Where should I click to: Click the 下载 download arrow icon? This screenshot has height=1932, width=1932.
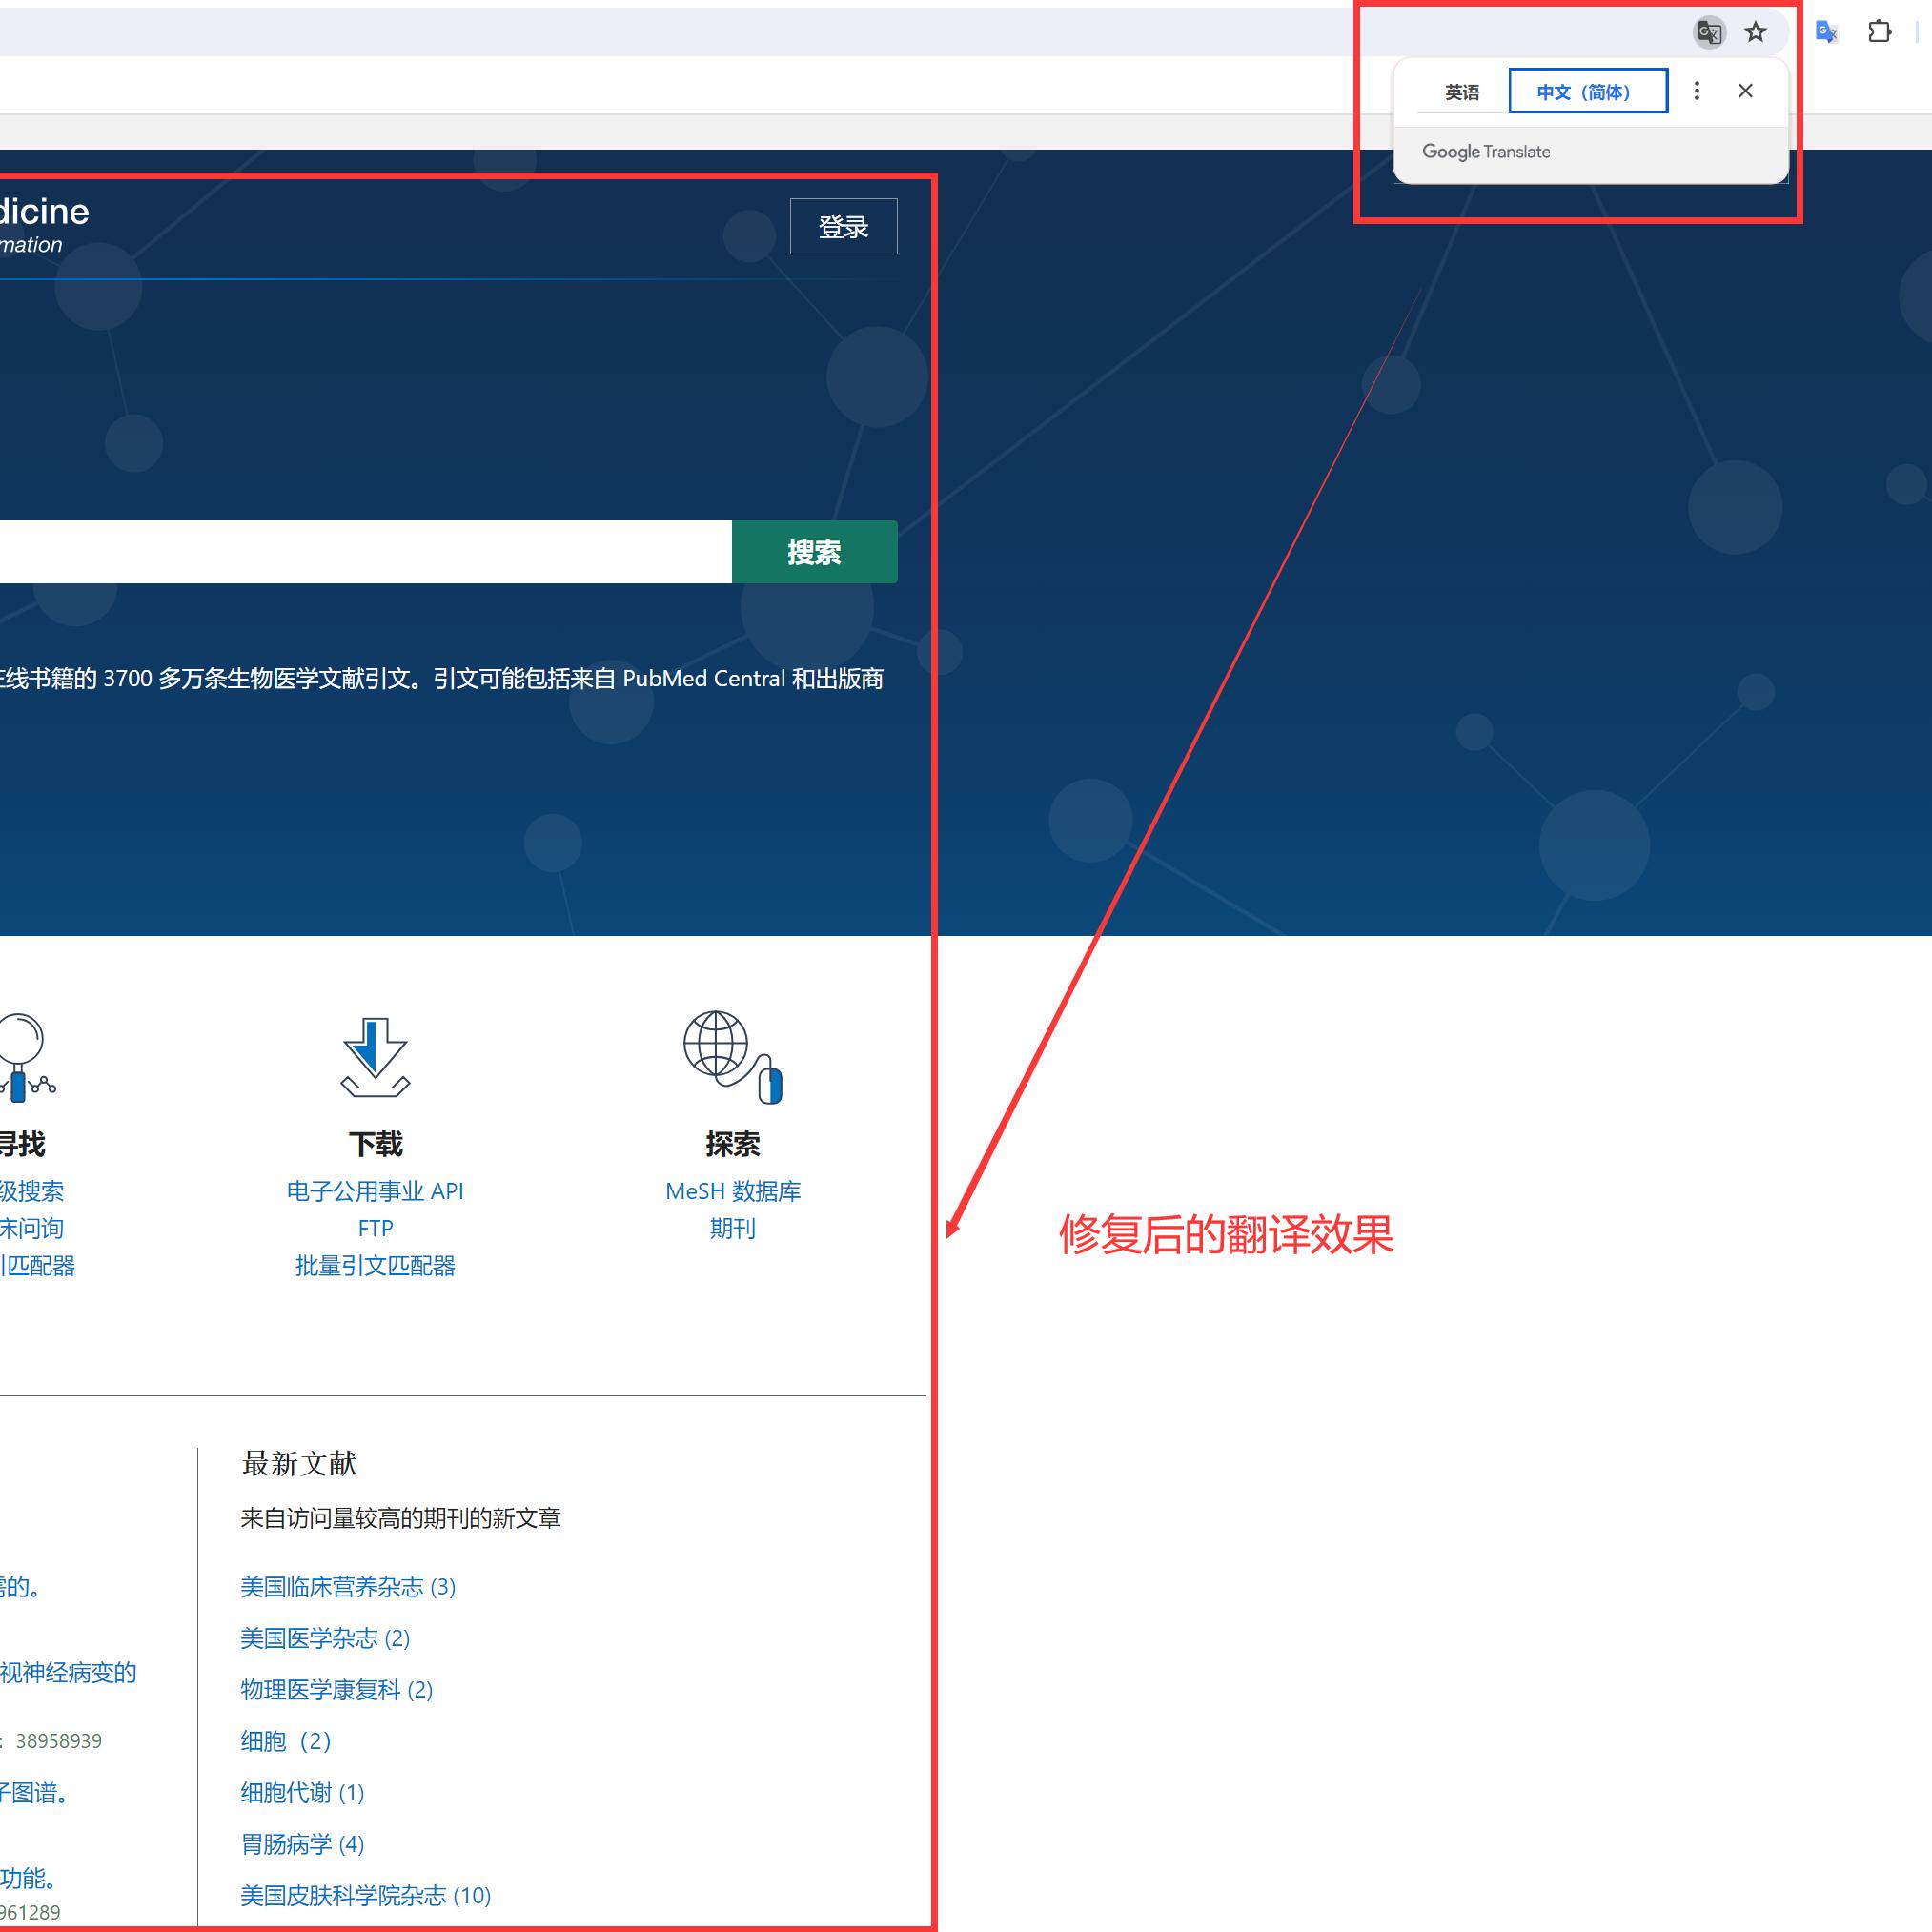(x=375, y=1058)
